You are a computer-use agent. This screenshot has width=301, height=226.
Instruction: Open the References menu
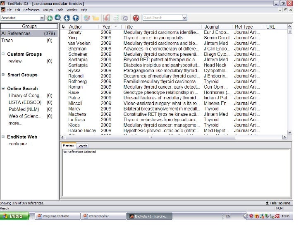[31, 10]
